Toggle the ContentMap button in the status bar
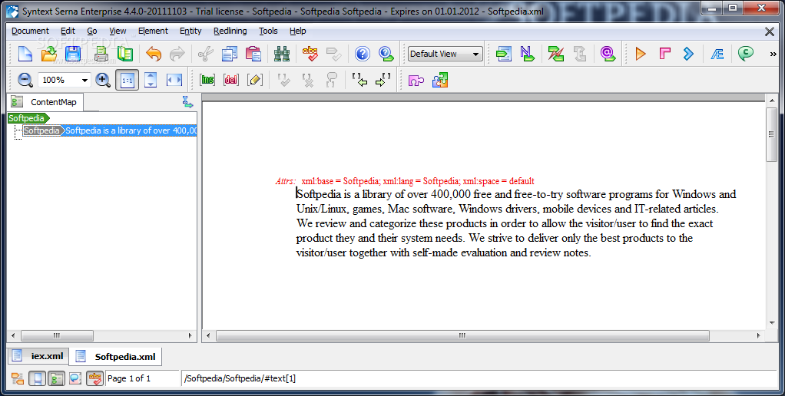The image size is (785, 396). pos(57,378)
